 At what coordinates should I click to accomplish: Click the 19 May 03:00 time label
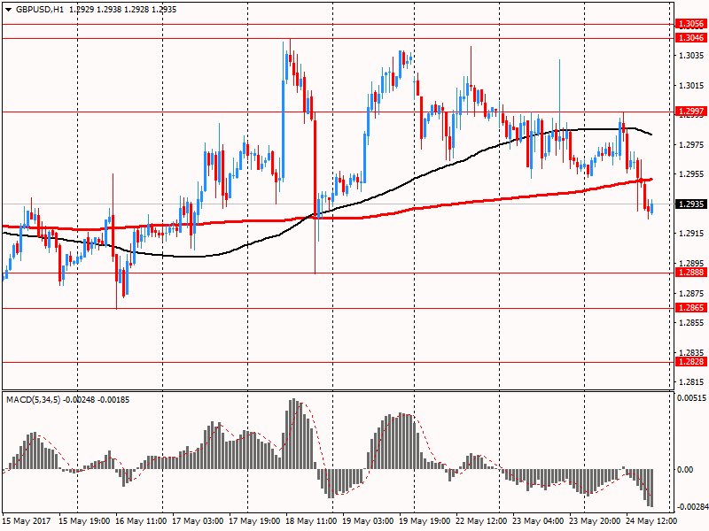[368, 521]
